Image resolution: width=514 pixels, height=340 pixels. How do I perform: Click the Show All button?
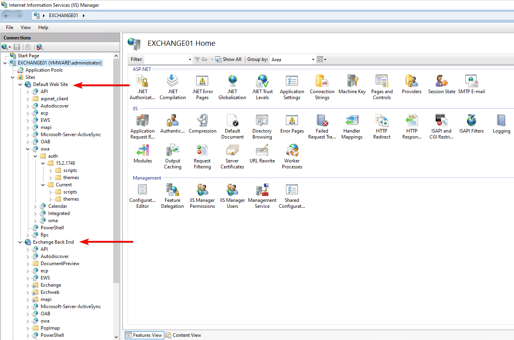228,59
